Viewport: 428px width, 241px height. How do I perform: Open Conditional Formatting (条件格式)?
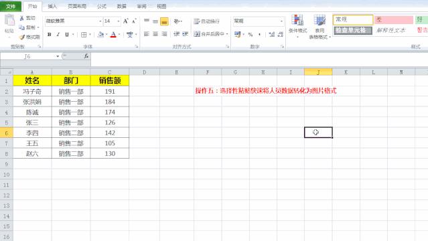[297, 26]
